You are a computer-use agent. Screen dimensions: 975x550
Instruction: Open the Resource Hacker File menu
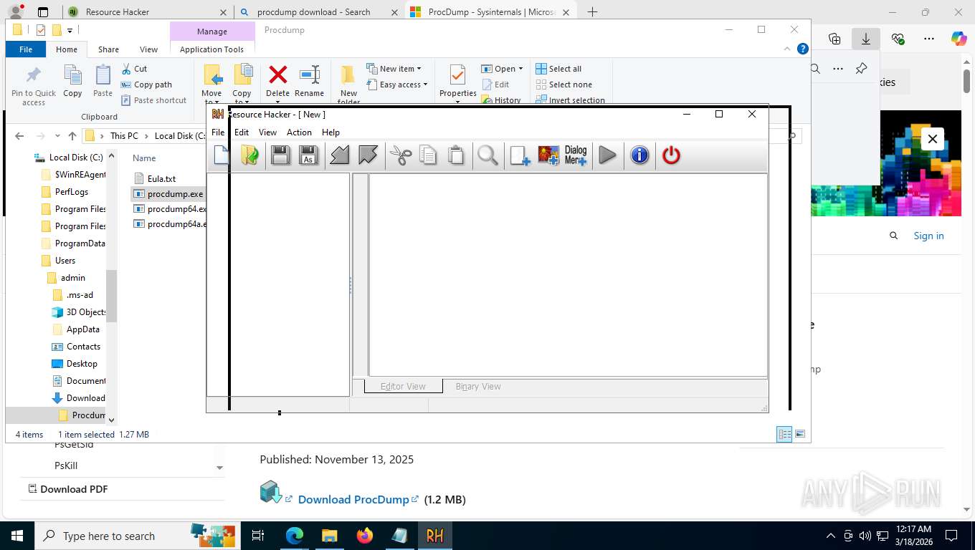point(218,132)
